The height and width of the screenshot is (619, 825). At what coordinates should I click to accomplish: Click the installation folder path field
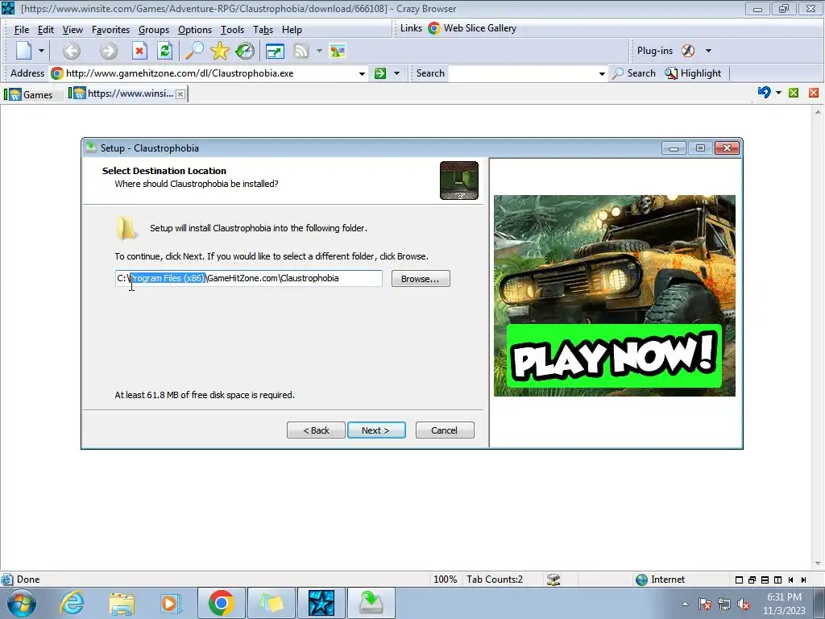pos(248,278)
